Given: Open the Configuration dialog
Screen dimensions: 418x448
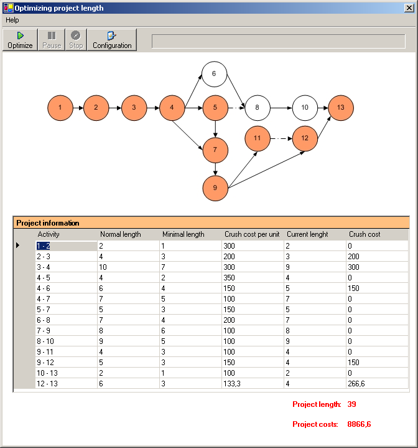Looking at the screenshot, I should point(112,40).
